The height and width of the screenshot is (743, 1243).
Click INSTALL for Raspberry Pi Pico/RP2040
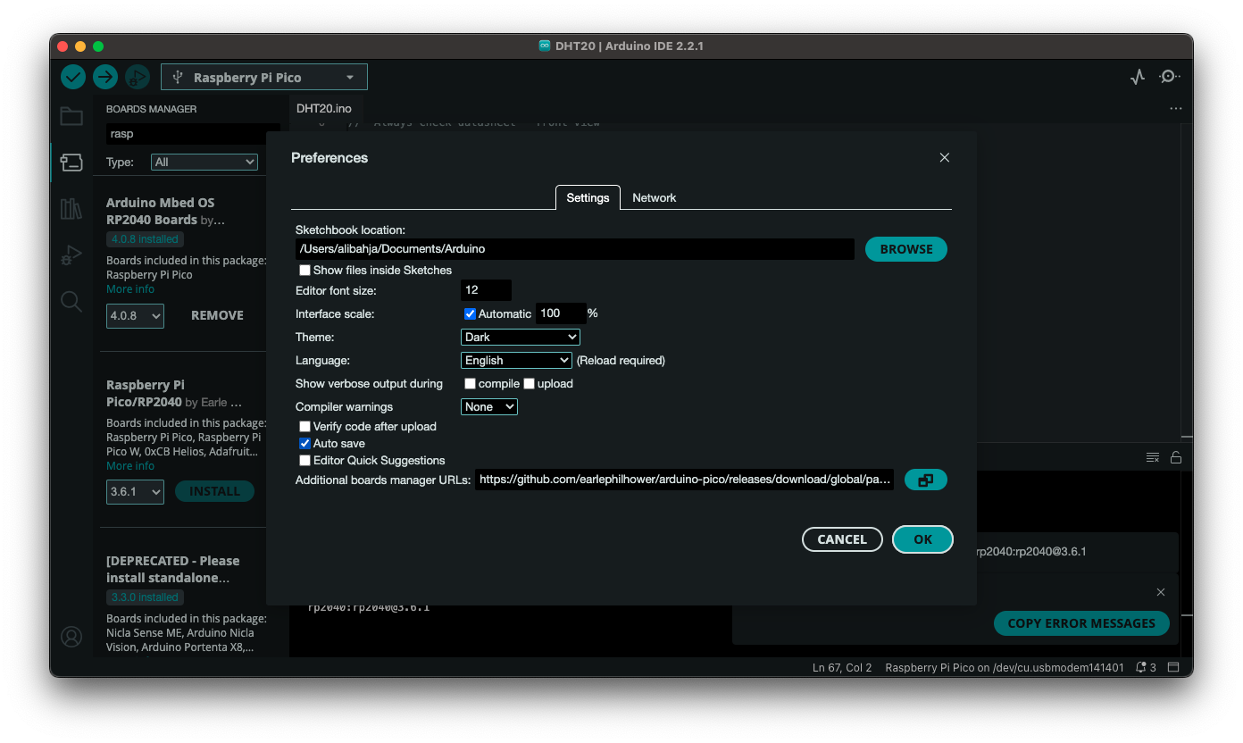[x=214, y=491]
